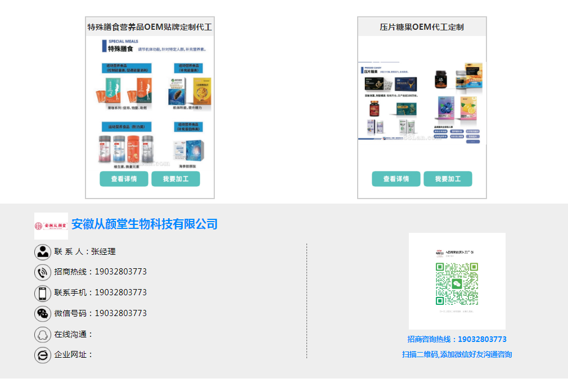The image size is (568, 383).
Task: Click the 压片糖果 product image
Action: click(422, 101)
